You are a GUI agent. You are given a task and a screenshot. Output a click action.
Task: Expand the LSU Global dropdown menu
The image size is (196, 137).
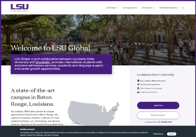pos(112,8)
